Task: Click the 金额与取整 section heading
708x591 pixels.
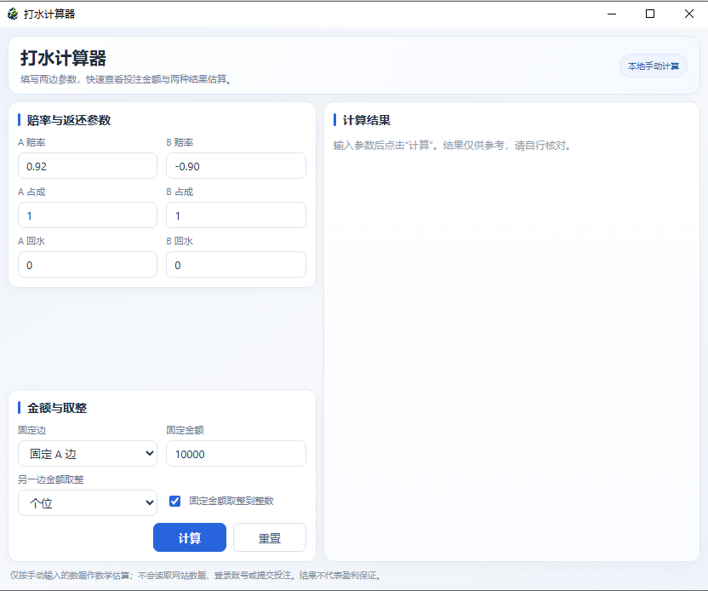Action: [57, 408]
